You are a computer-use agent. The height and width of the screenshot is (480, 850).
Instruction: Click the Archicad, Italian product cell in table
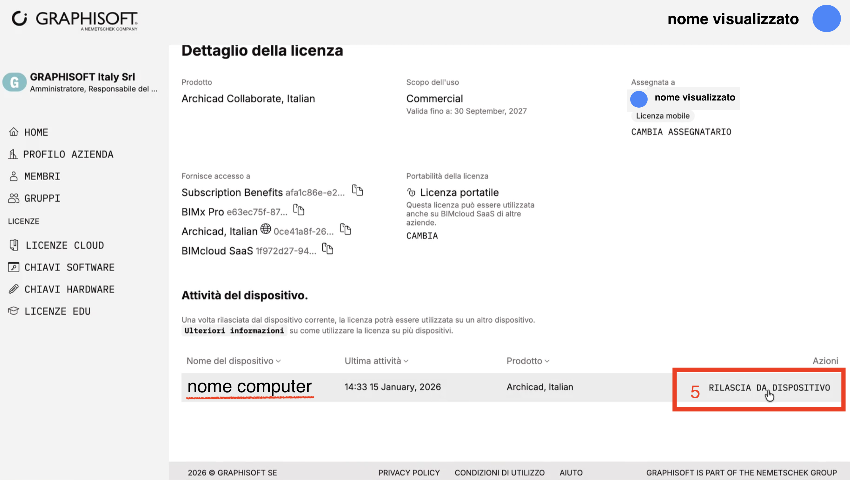540,387
